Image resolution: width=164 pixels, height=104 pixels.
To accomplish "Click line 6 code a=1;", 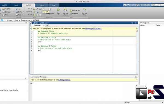I will (40, 42).
